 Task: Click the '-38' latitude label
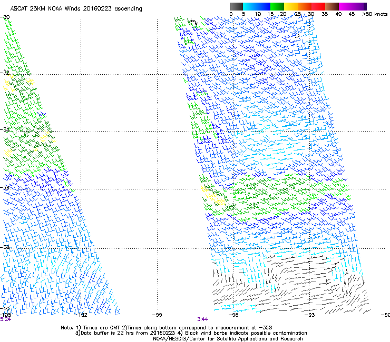tap(5, 247)
